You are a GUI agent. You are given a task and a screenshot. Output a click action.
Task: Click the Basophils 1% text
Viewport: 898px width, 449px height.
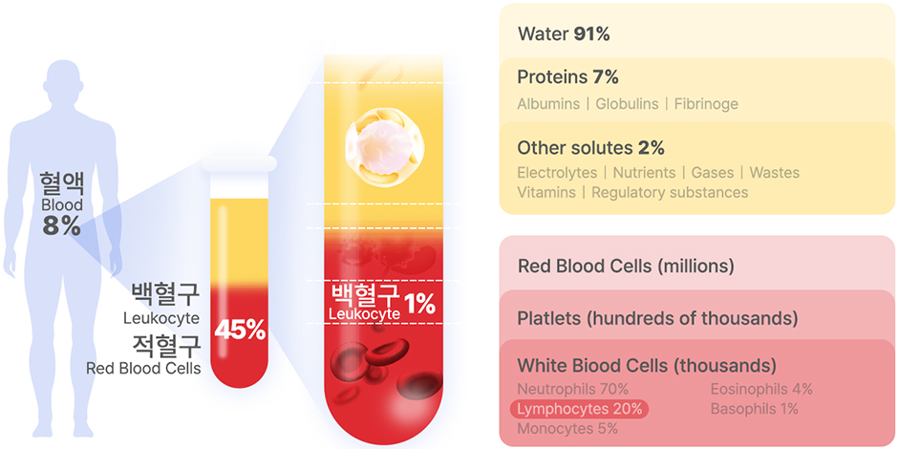(755, 409)
